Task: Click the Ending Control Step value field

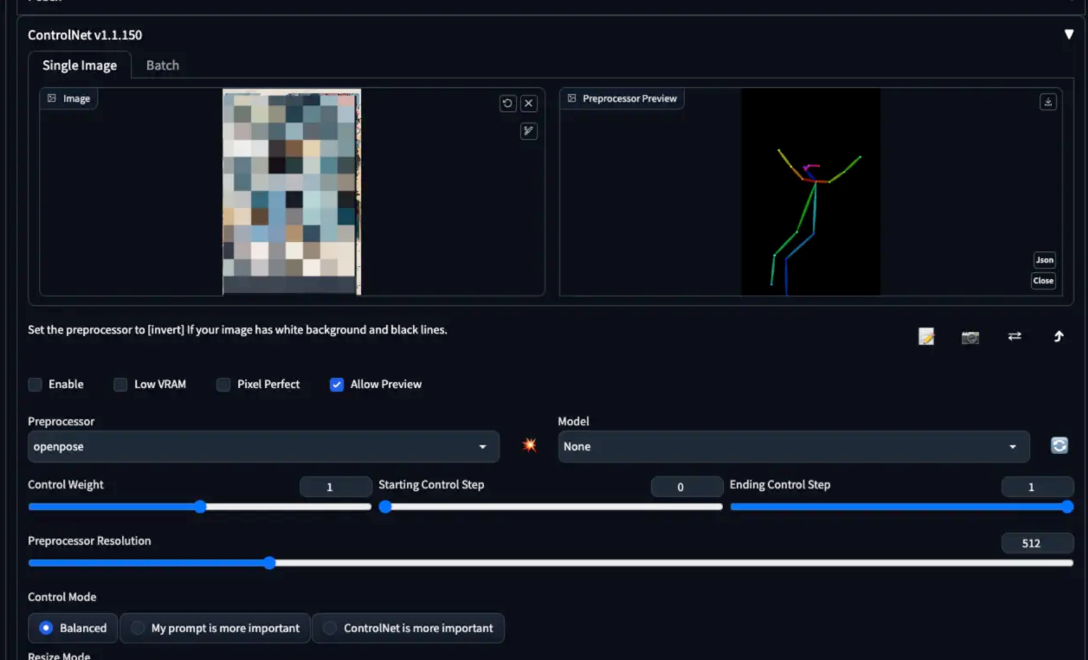Action: [1037, 487]
